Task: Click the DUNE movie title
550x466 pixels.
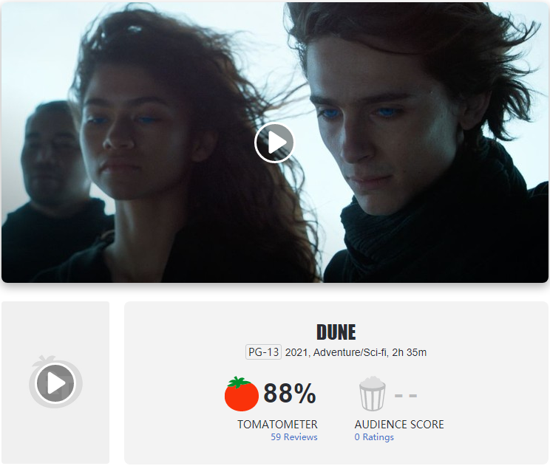Action: (x=336, y=332)
